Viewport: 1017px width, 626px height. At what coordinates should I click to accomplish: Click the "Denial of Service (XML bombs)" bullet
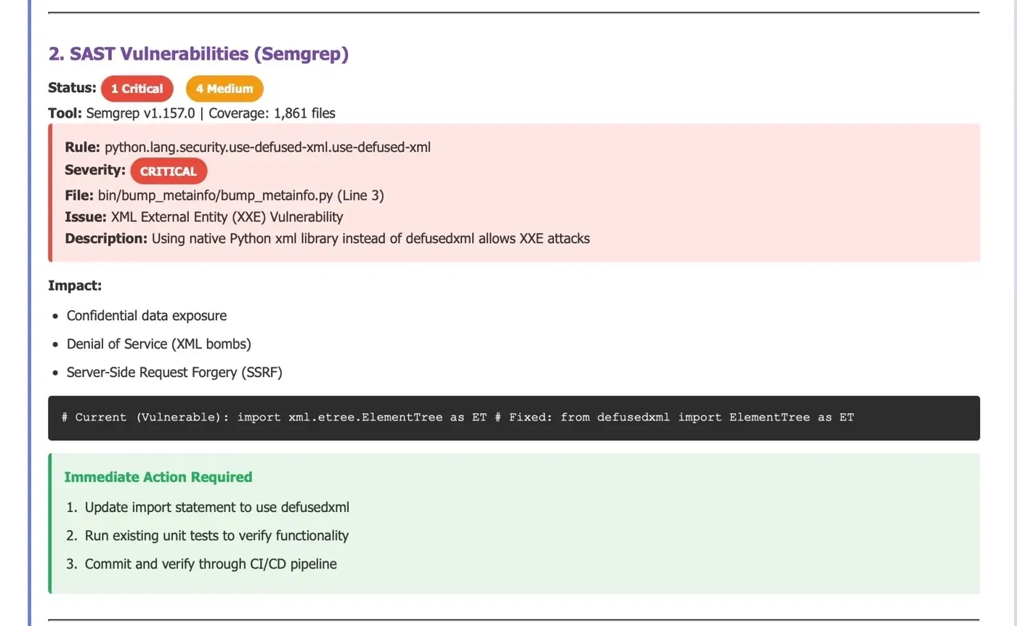click(159, 344)
